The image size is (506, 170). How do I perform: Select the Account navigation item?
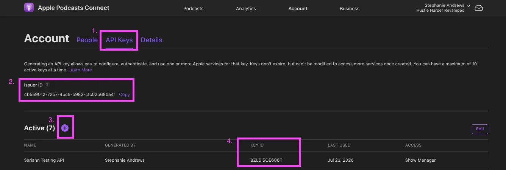[298, 8]
